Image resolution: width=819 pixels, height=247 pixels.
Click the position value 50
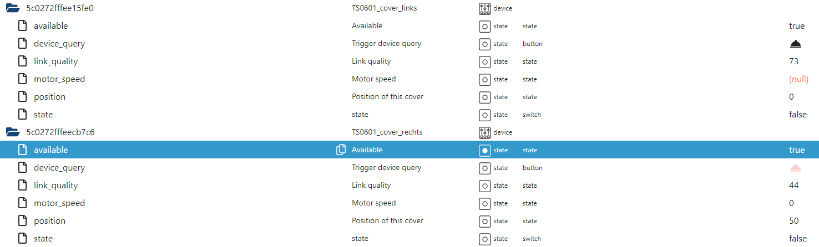[x=793, y=221]
